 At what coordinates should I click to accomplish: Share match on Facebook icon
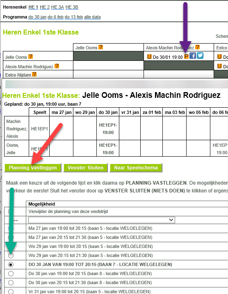click(x=193, y=56)
